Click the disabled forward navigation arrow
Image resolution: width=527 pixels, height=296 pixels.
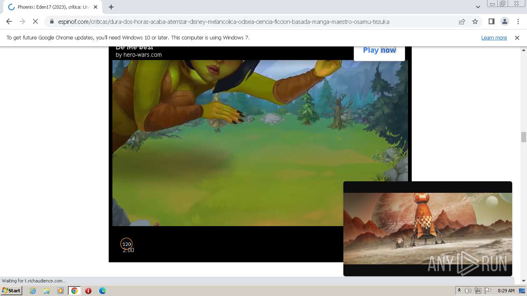22,21
